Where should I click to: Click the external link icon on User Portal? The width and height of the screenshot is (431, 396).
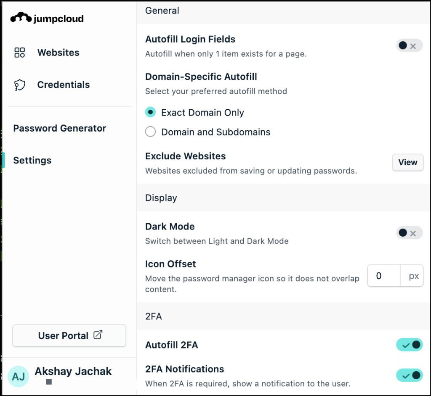pos(98,335)
